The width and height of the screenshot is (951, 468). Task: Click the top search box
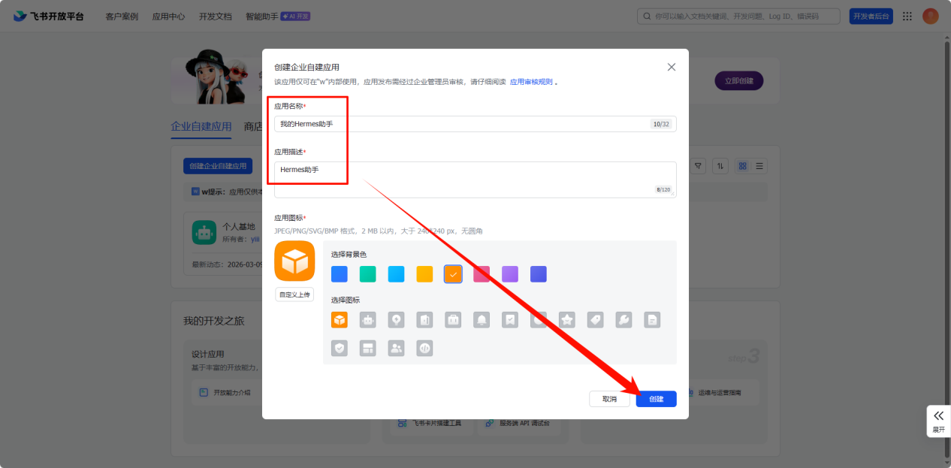738,16
